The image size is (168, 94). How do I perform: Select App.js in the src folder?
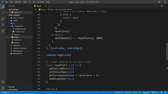[x=16, y=37]
